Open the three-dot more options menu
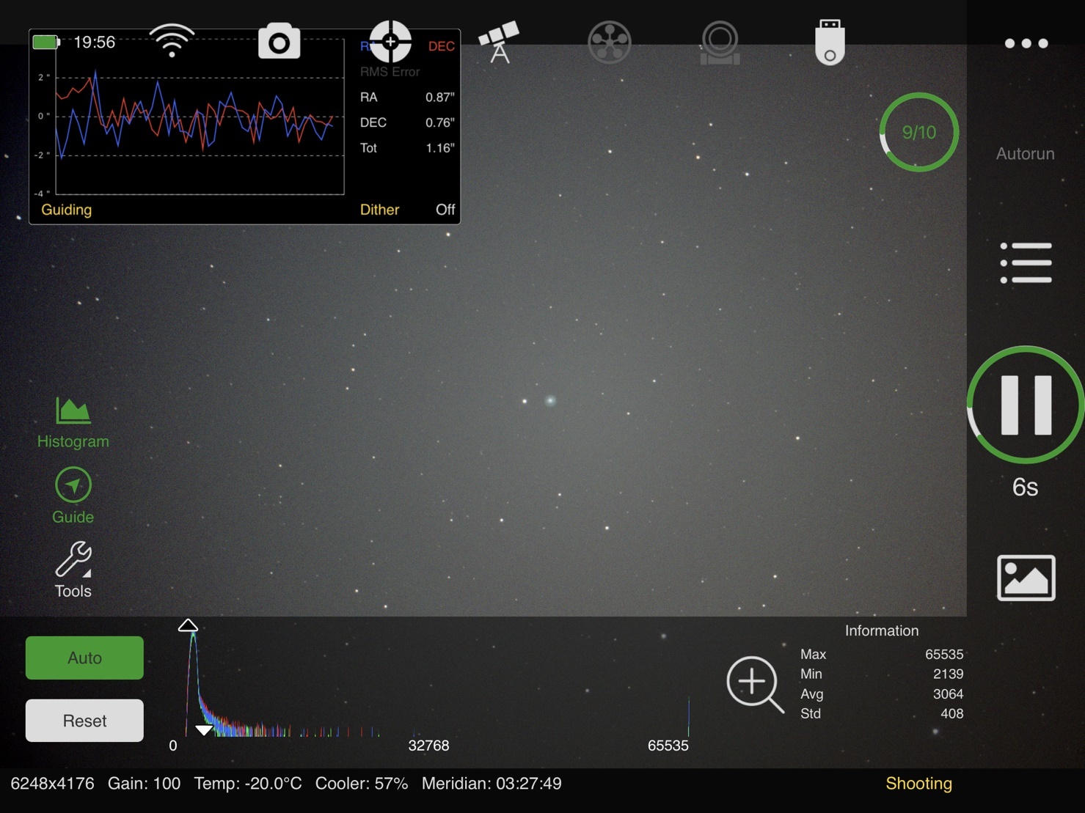The image size is (1085, 813). pyautogui.click(x=1026, y=43)
